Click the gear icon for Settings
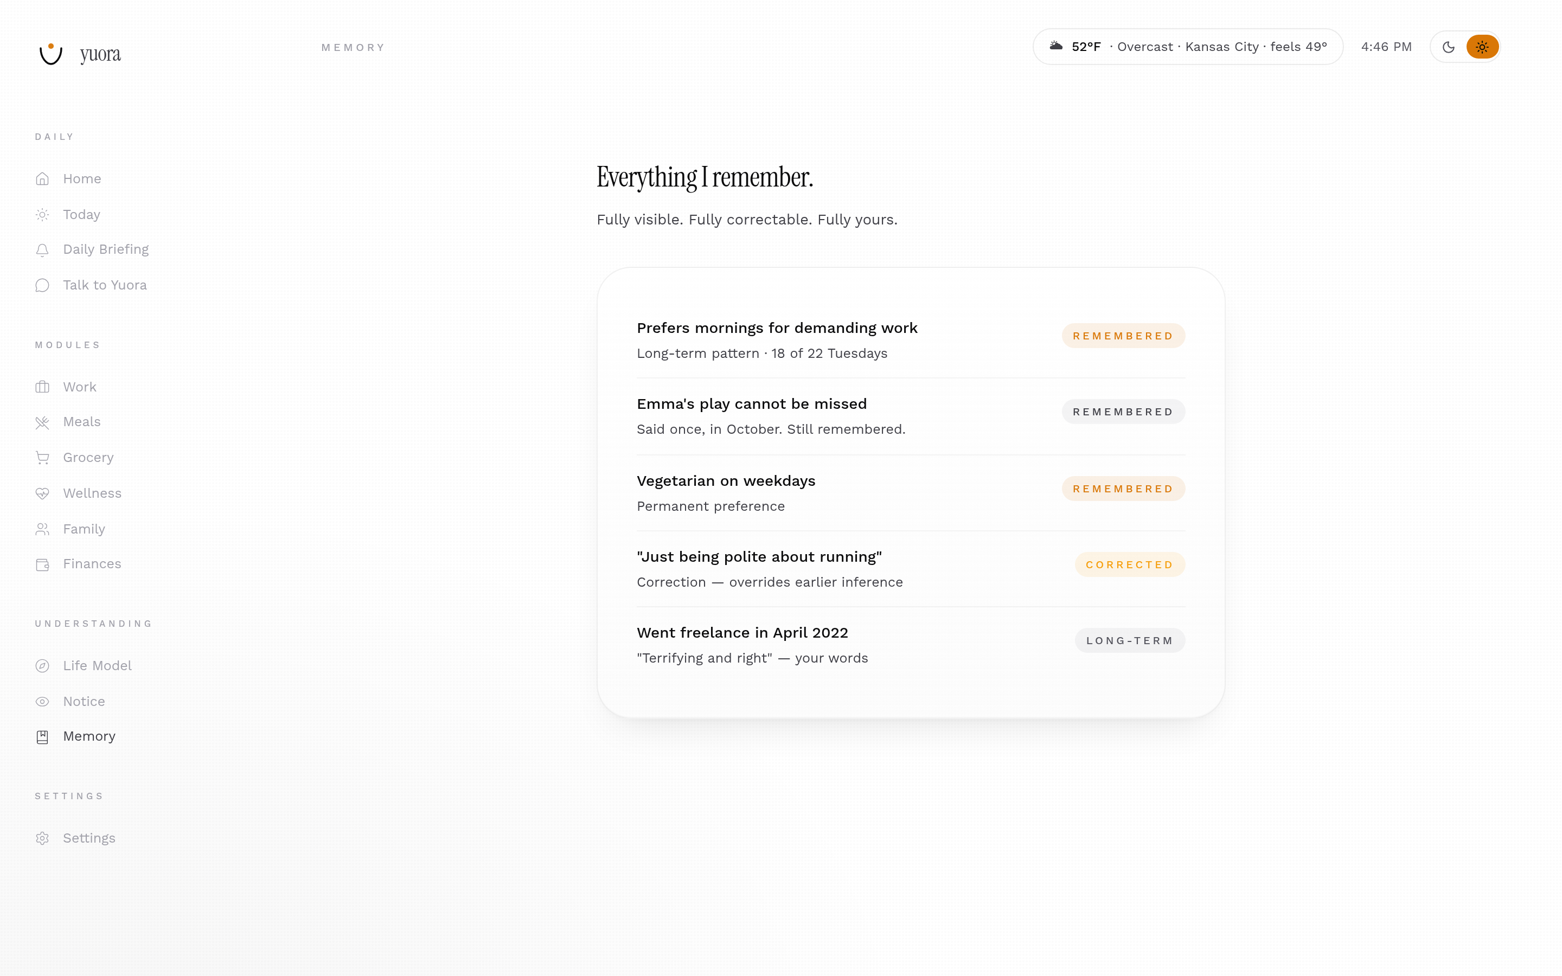This screenshot has height=976, width=1562. (43, 838)
